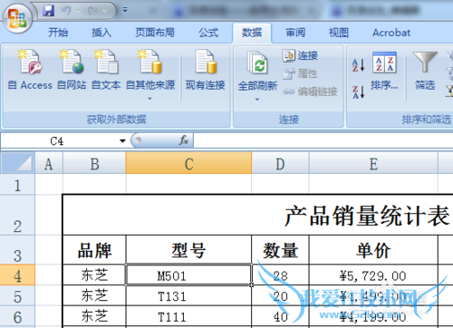Select column A header
This screenshot has width=453, height=328.
click(x=49, y=163)
